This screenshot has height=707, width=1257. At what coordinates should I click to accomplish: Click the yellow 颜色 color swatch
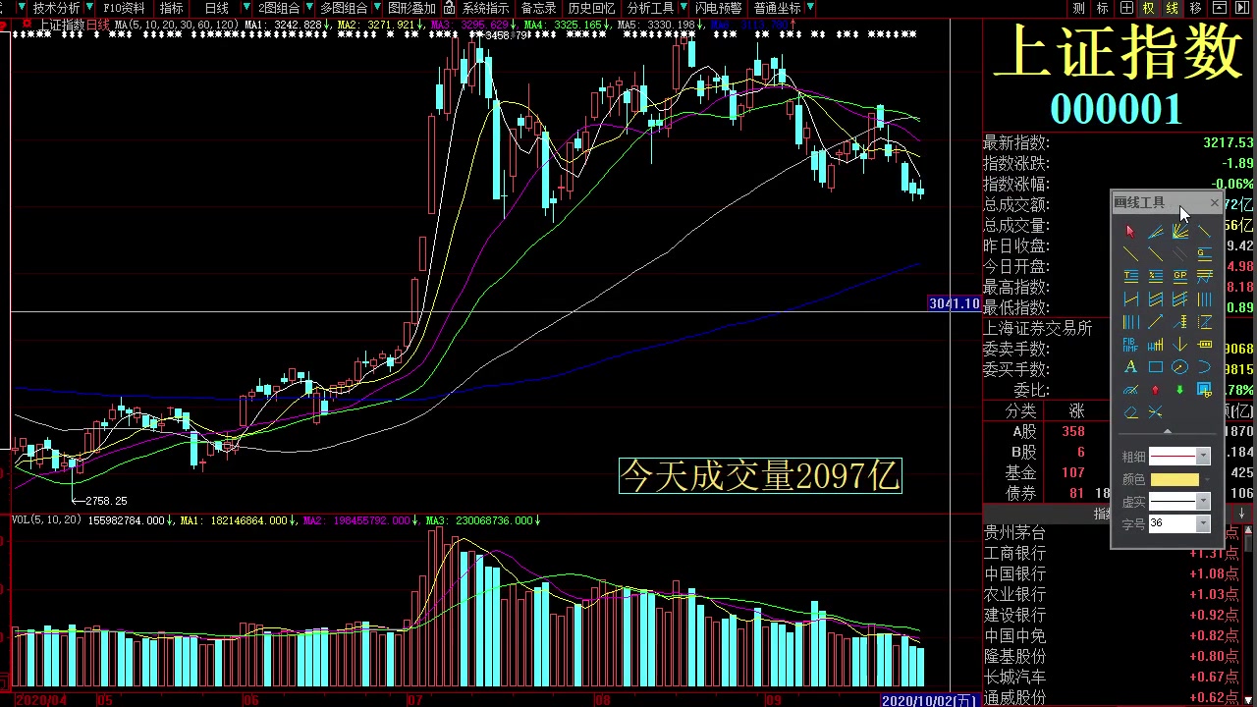pos(1175,479)
